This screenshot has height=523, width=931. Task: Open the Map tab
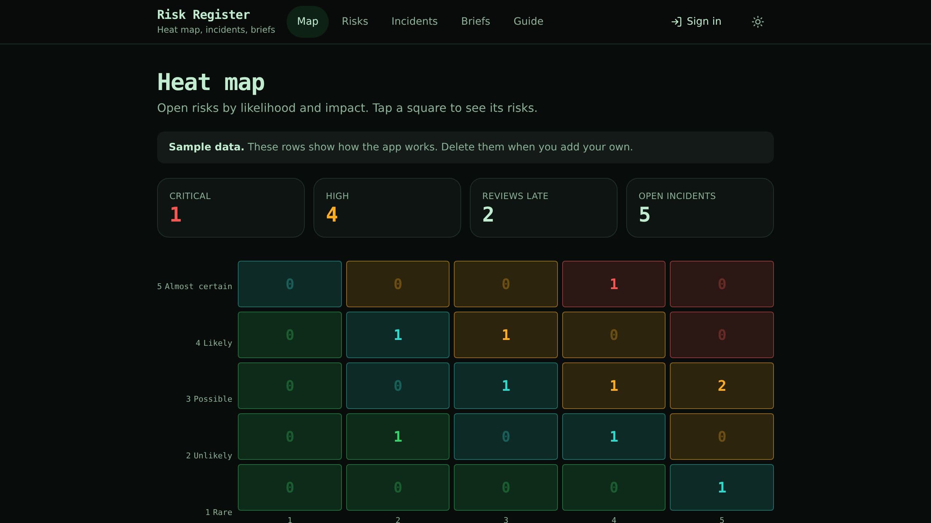pos(308,21)
